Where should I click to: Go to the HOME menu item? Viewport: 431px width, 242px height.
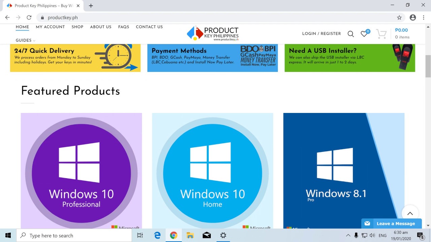pyautogui.click(x=22, y=27)
